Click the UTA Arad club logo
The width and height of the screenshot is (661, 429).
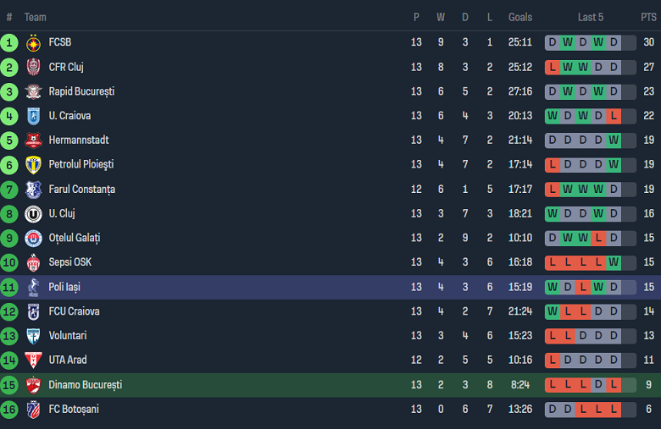[33, 360]
